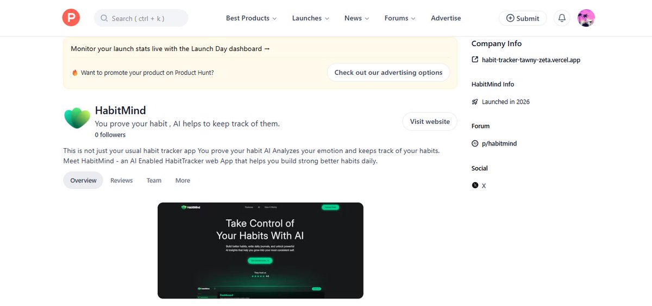Image resolution: width=652 pixels, height=306 pixels.
Task: Expand the Best Products menu
Action: point(251,18)
